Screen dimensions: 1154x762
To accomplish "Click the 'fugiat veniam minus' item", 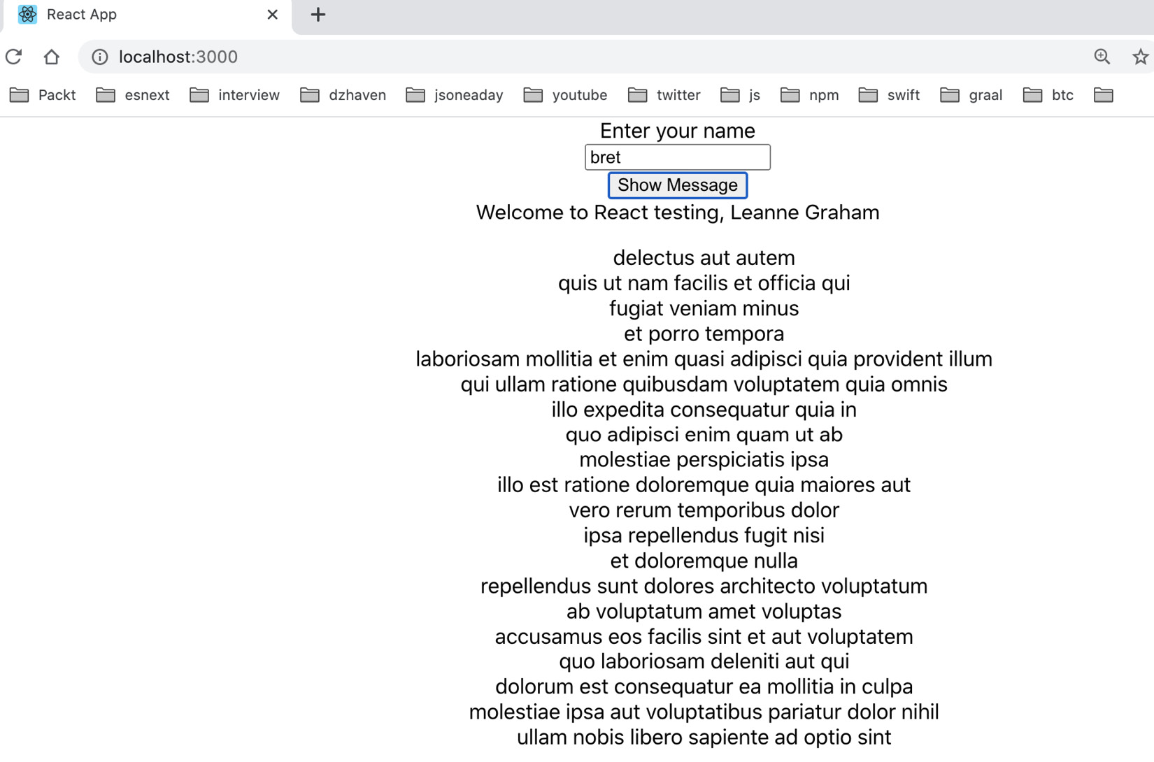I will [x=704, y=308].
